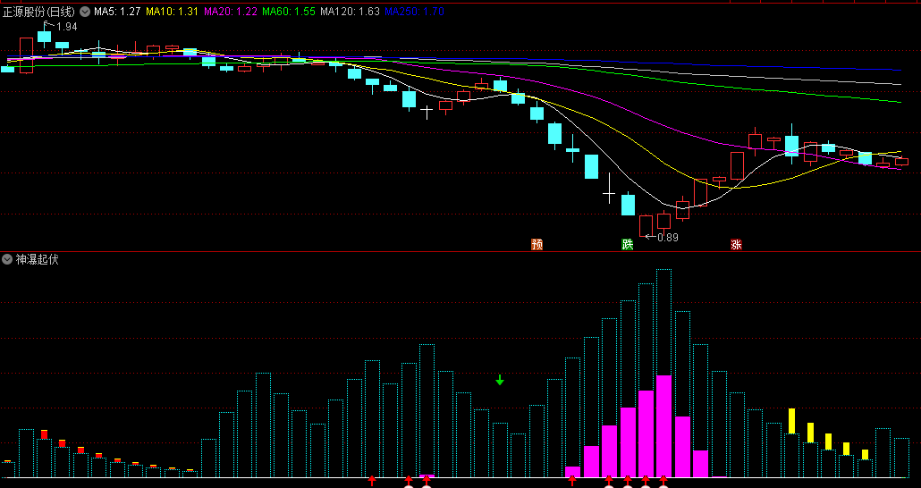Select the red hollow candle at the 0.89 low
The width and height of the screenshot is (921, 488).
[x=646, y=227]
